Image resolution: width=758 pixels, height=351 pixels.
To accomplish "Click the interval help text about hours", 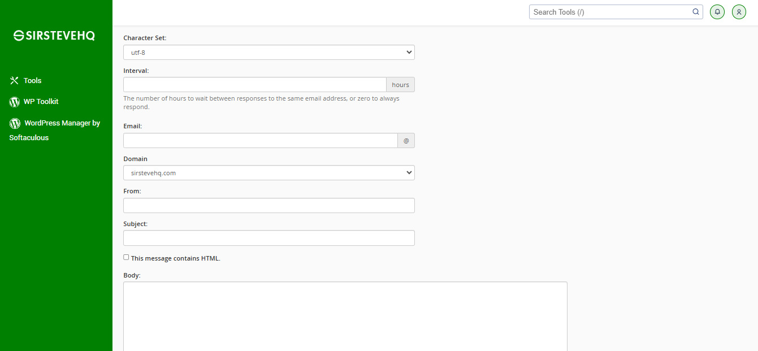I will point(262,103).
